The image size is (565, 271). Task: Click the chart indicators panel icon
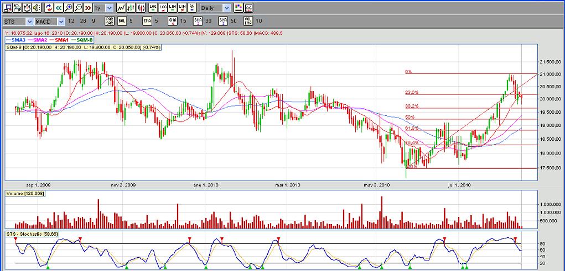[248, 8]
